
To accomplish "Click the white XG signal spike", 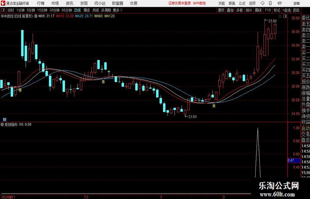I will click(258, 153).
